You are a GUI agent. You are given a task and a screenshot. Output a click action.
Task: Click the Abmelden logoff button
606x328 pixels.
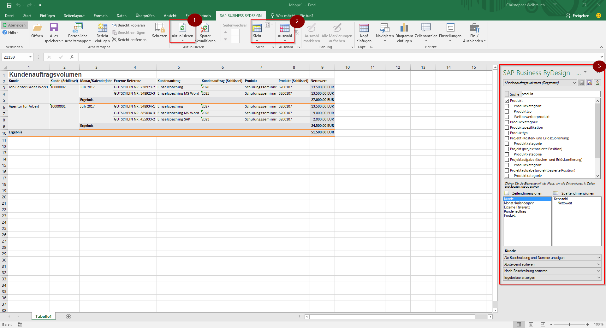point(14,25)
